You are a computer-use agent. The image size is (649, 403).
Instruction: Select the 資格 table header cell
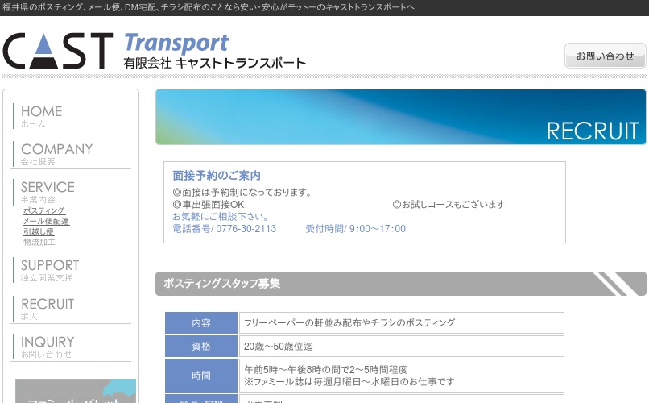(201, 347)
